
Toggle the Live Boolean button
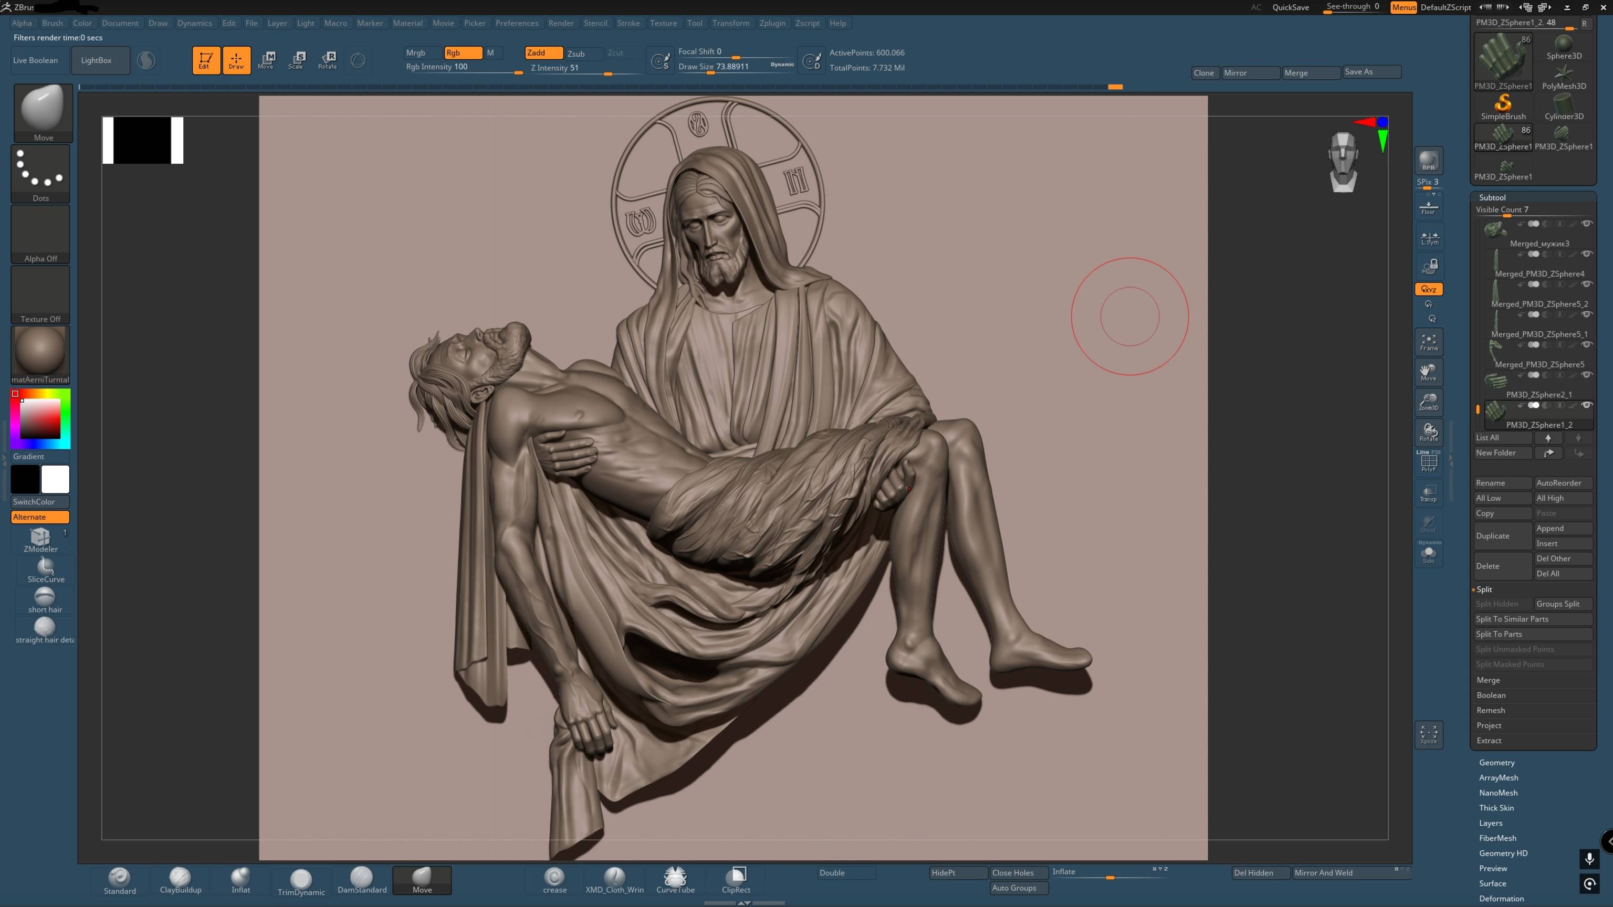point(36,60)
